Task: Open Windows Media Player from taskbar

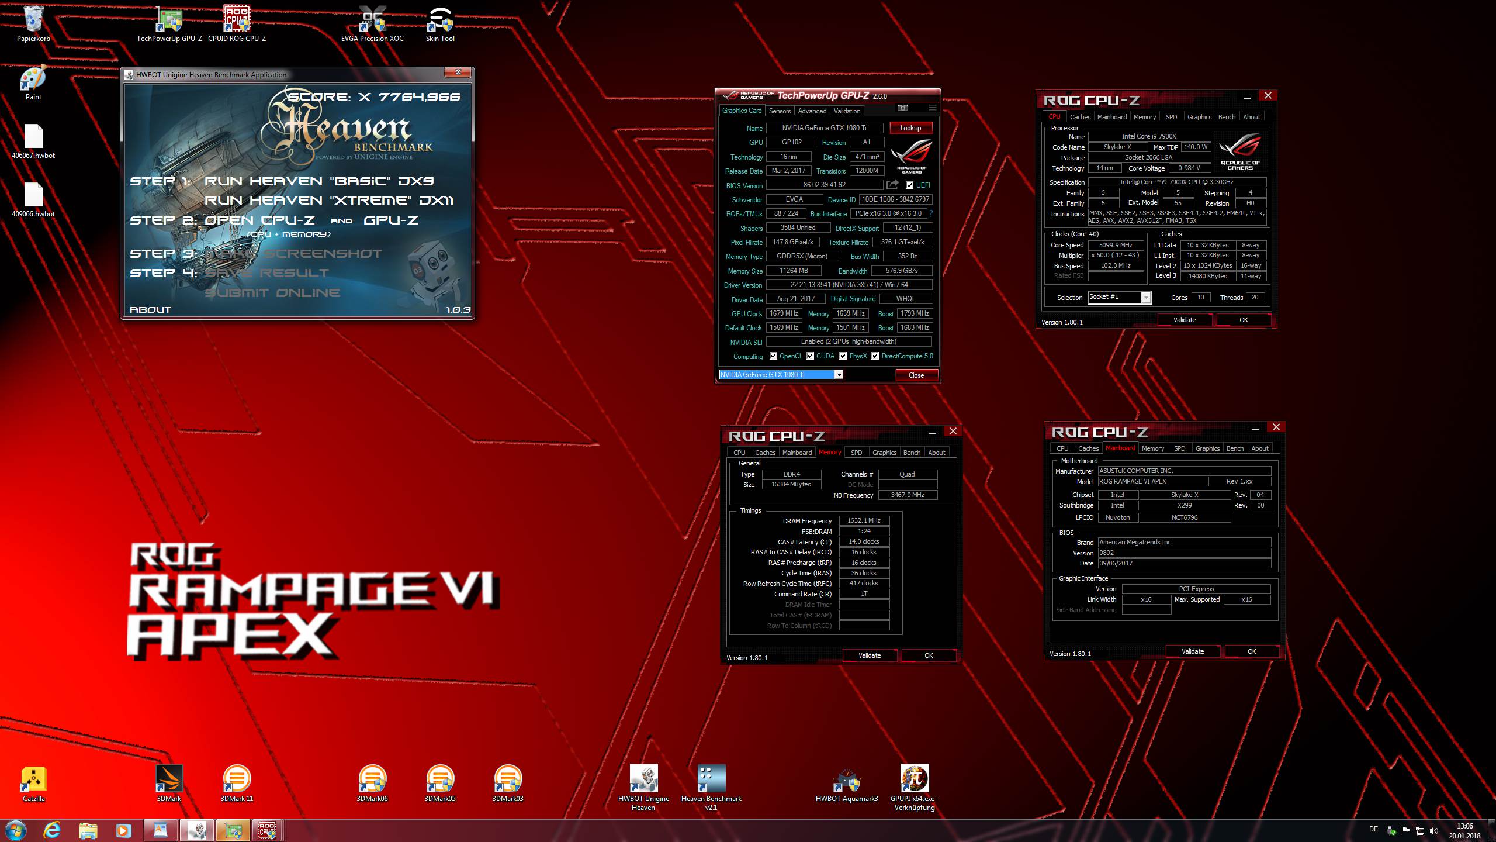Action: 123,830
